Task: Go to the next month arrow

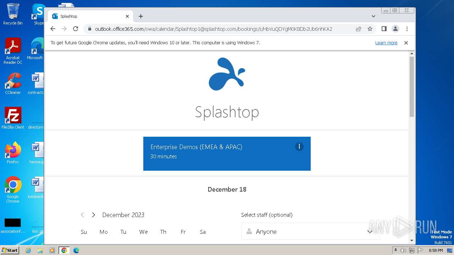Action: [x=93, y=215]
